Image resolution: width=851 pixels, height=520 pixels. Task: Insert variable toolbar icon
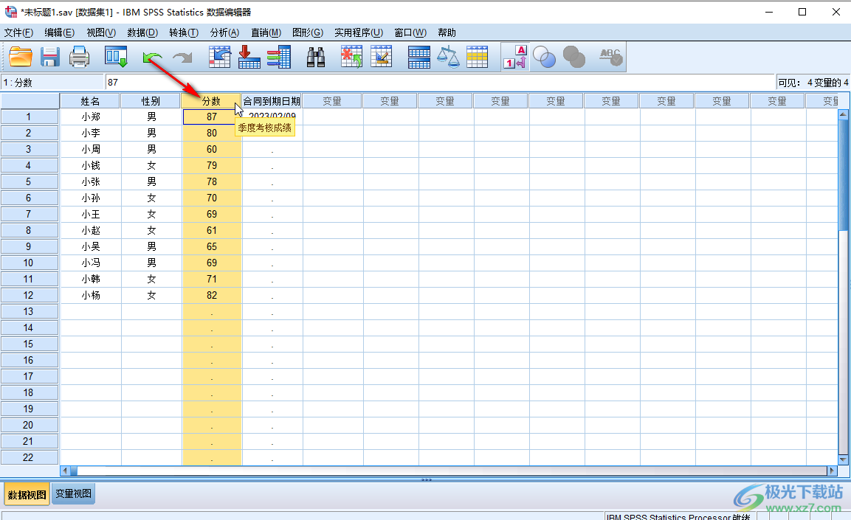coord(382,57)
